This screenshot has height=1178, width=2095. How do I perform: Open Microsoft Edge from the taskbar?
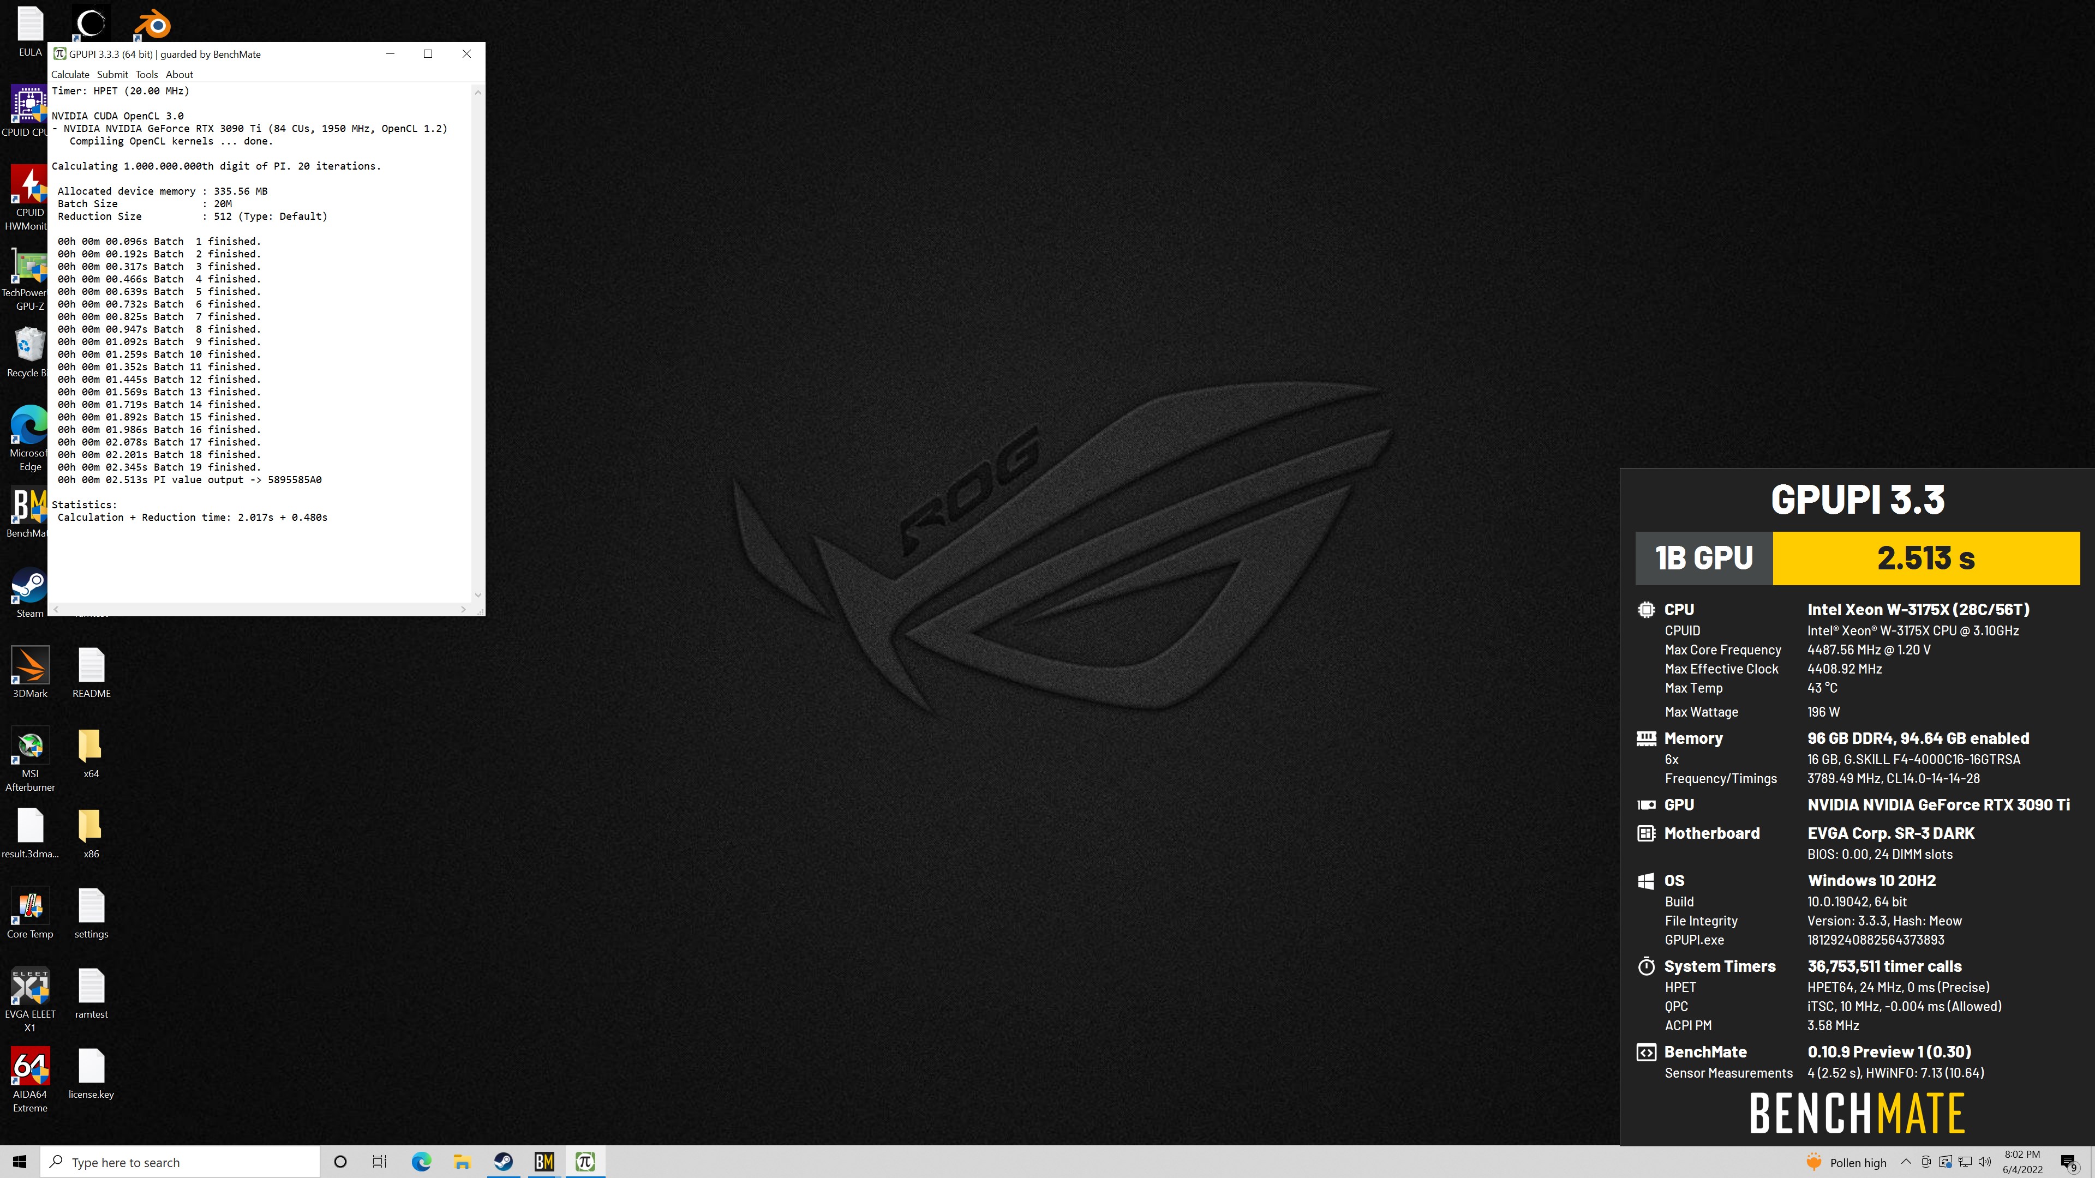[x=421, y=1162]
